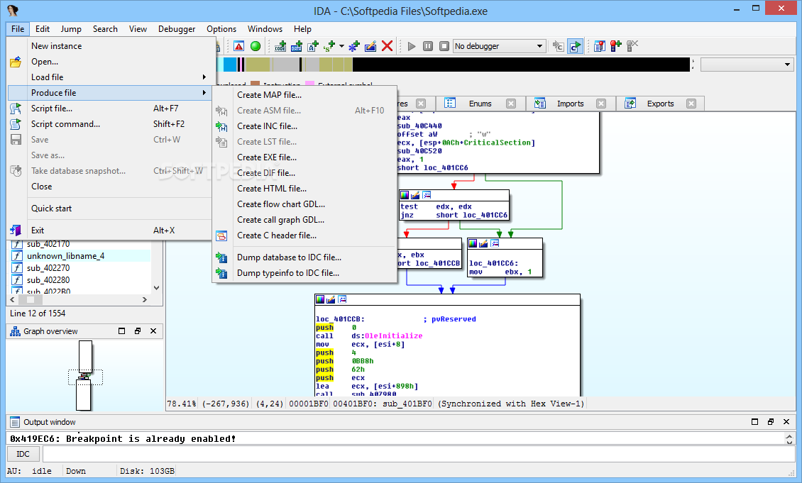Click the functions list horizontal scrollbar thumb

tap(31, 300)
